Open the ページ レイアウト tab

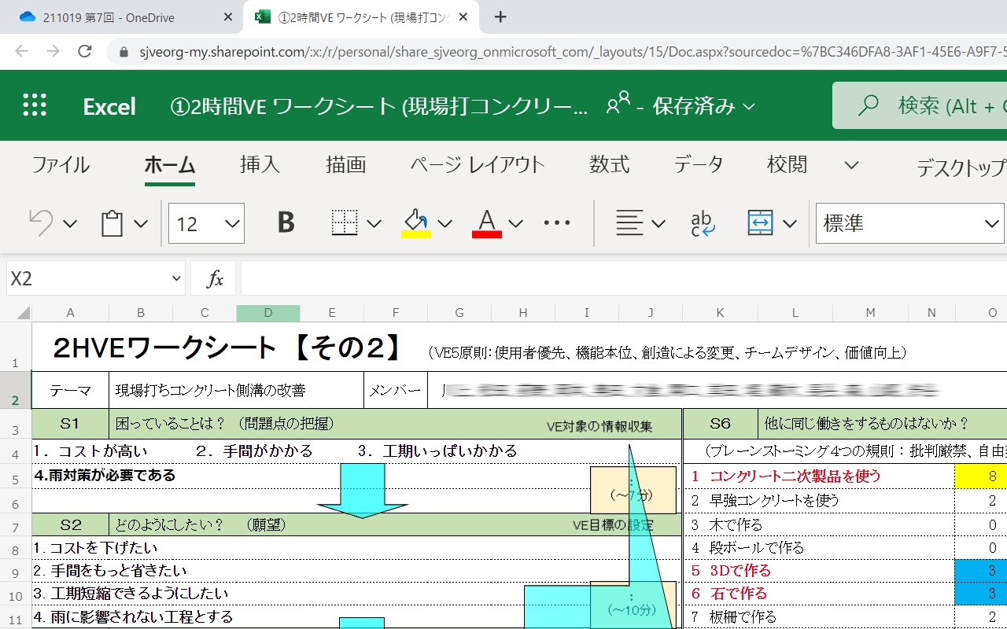pos(478,164)
